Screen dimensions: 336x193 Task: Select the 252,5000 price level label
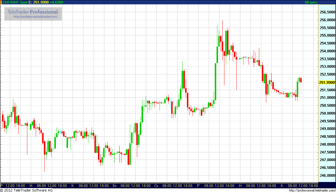pyautogui.click(x=328, y=74)
